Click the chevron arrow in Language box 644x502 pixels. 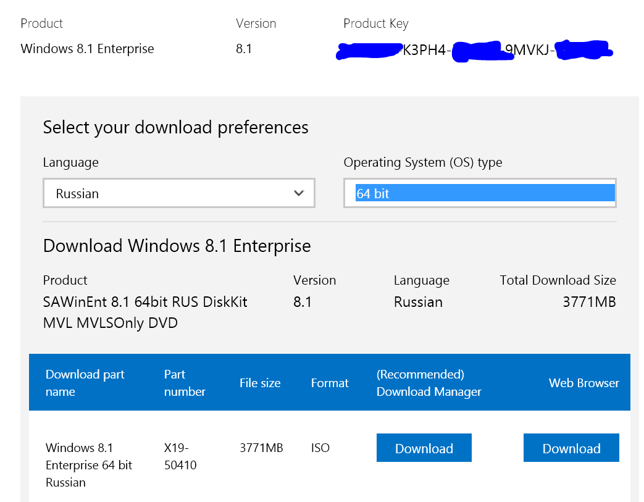coord(299,193)
